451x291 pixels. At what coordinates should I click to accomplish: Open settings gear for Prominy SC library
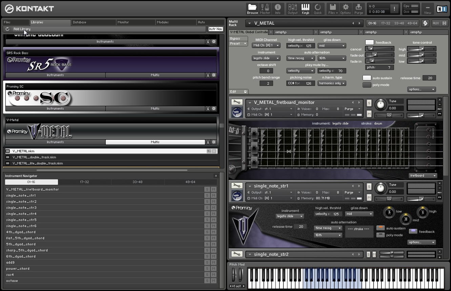pos(214,109)
